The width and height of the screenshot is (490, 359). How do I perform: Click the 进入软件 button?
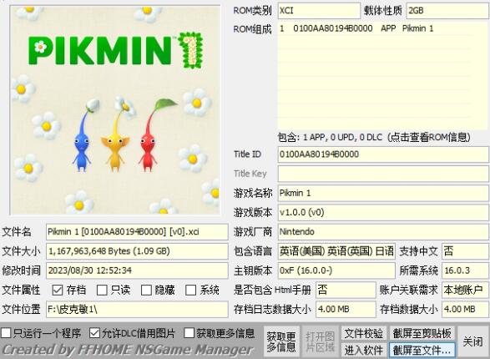[364, 351]
